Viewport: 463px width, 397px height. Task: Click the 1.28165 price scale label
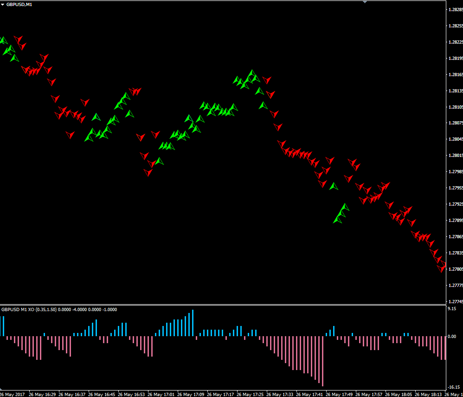point(455,74)
